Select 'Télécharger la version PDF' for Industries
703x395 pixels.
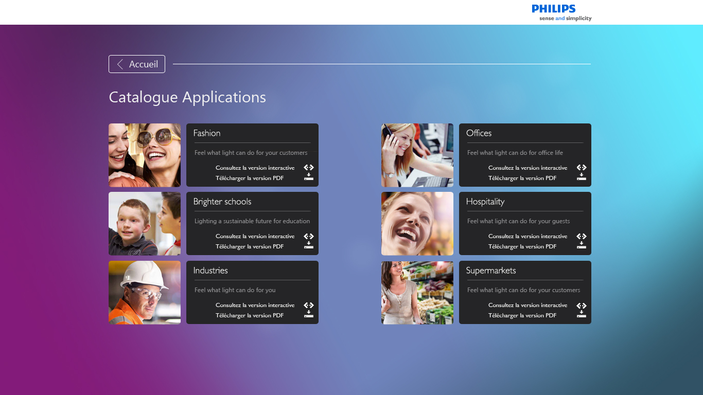click(250, 315)
